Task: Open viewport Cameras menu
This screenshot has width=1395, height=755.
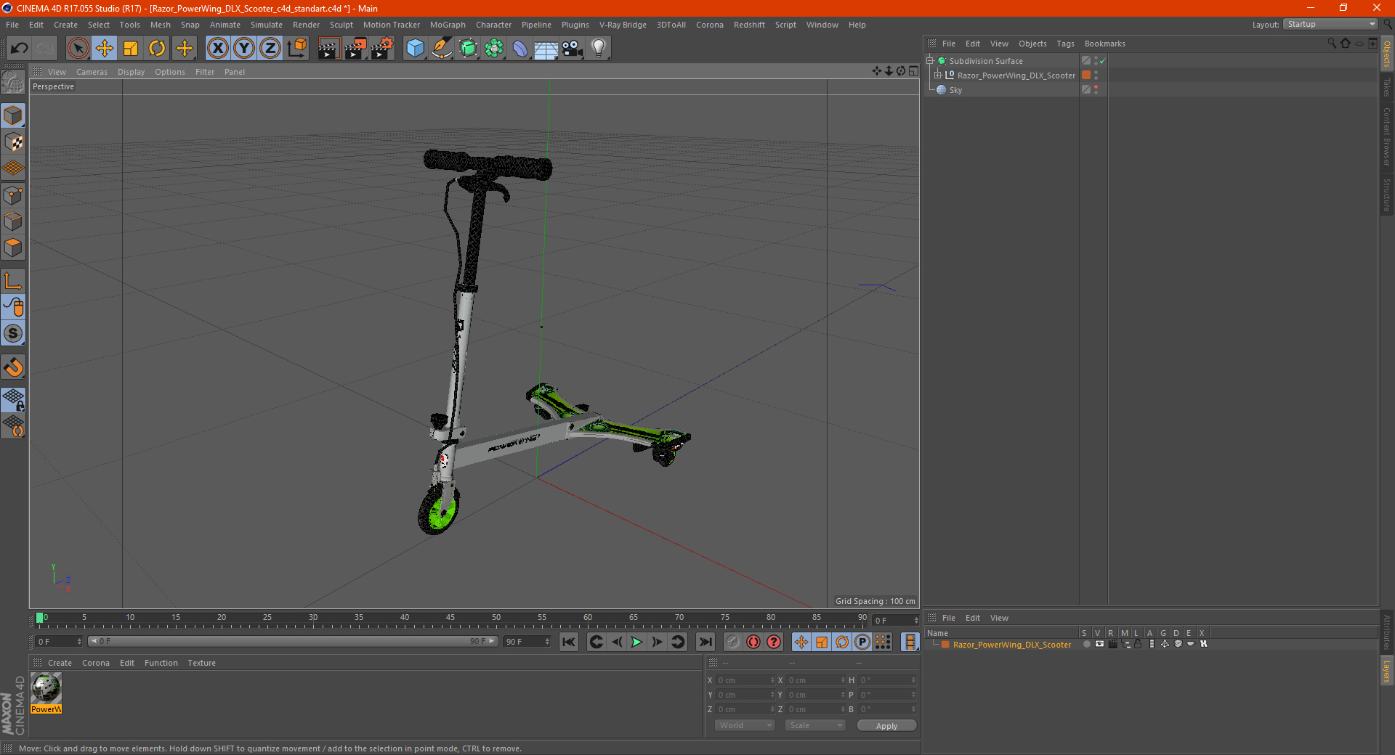Action: coord(92,72)
